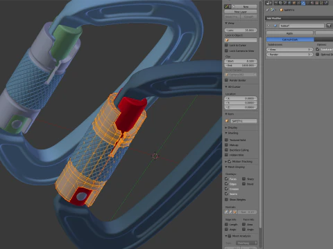This screenshot has width=333, height=249.
Task: Uncheck the Edges overlay checkbox
Action: point(227,184)
